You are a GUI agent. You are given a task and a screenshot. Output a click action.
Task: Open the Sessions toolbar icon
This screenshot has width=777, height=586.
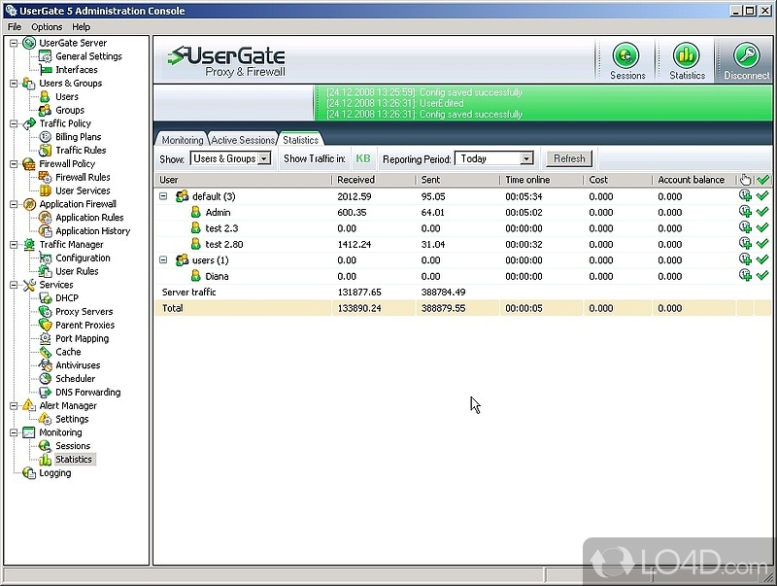tap(627, 56)
